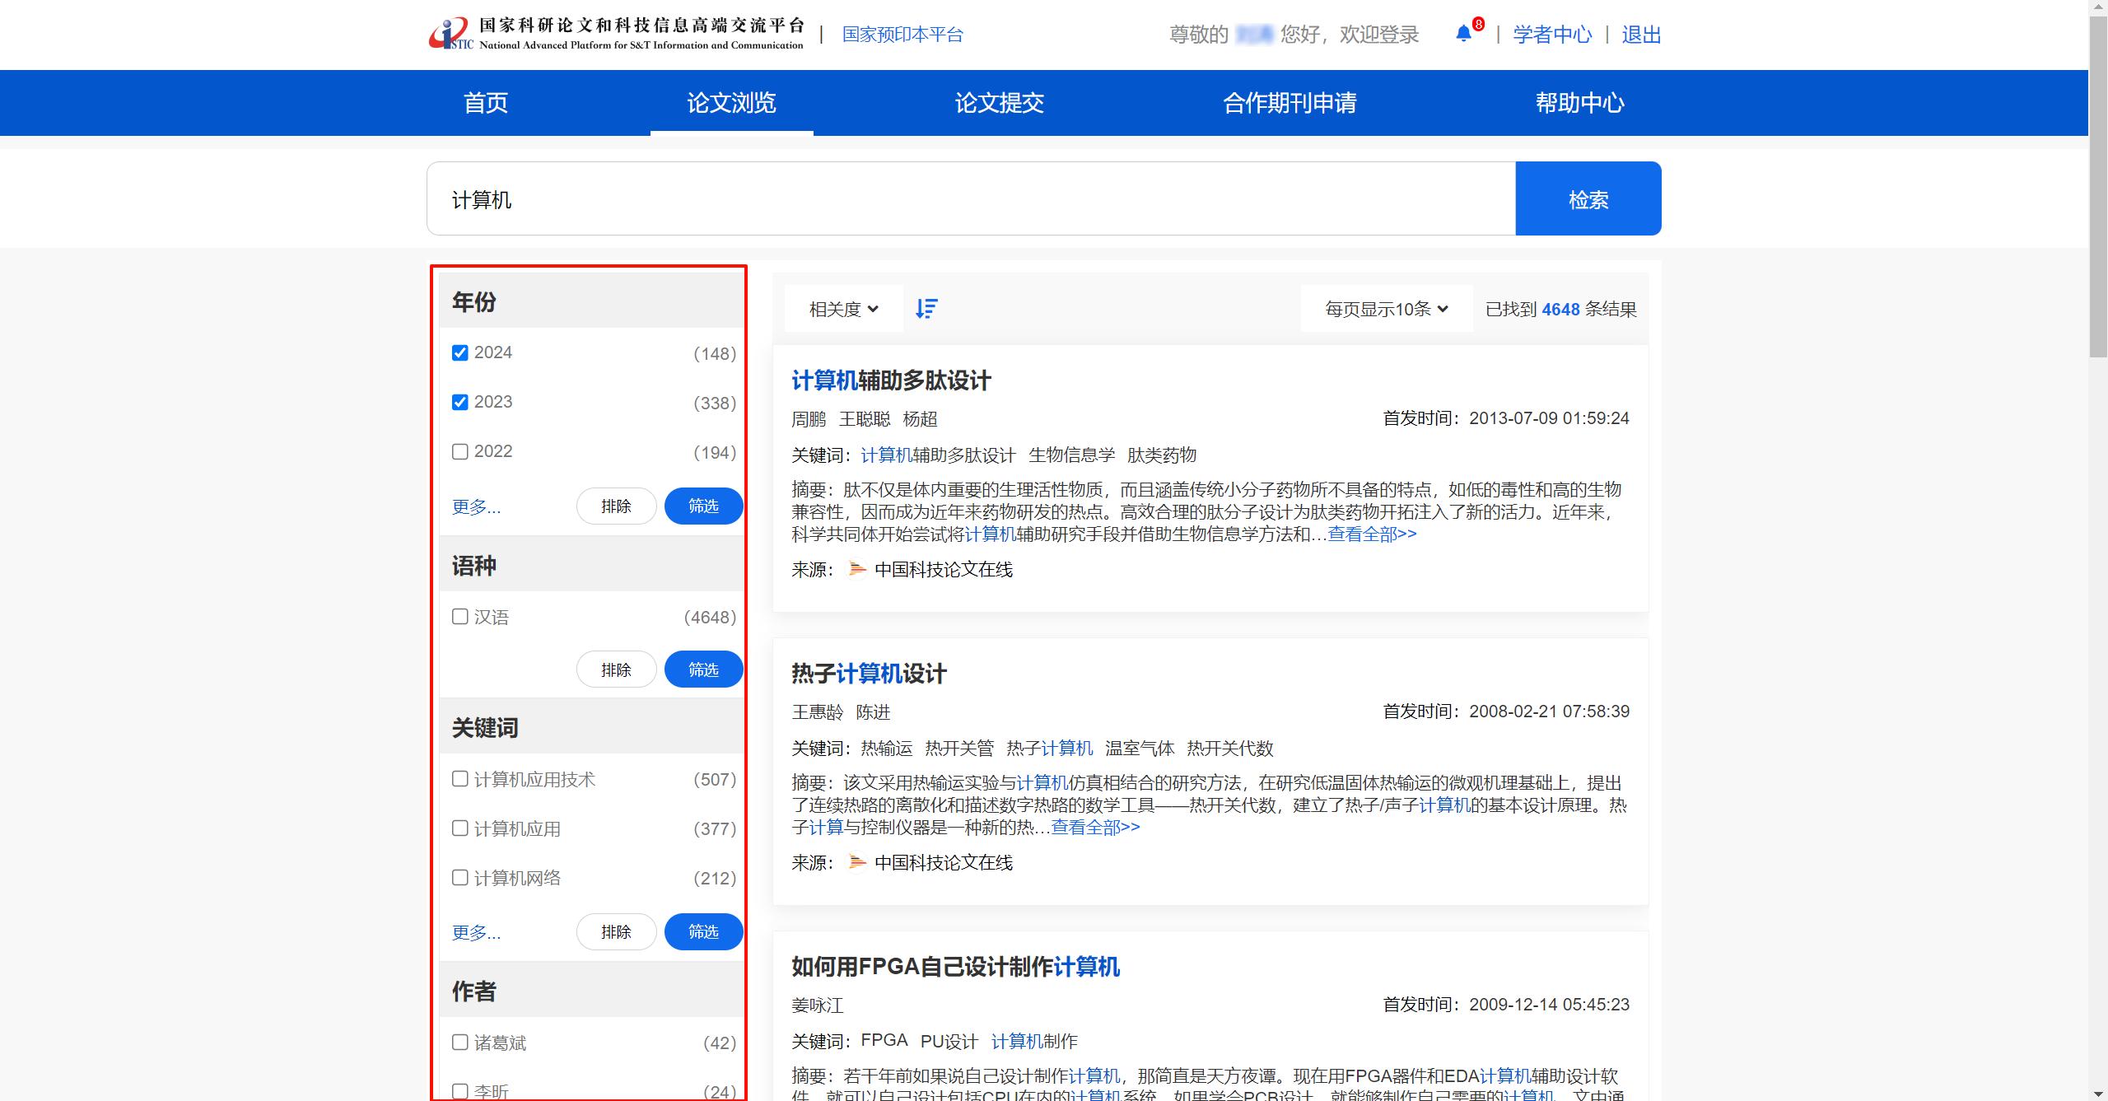Click keyword 热输运
This screenshot has width=2108, height=1101.
[x=887, y=749]
